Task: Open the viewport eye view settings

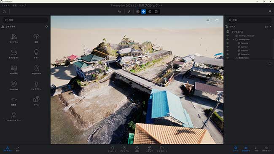Action: tap(217, 20)
